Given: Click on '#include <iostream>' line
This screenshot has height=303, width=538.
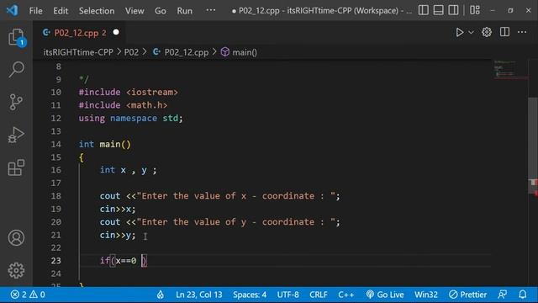Looking at the screenshot, I should [x=129, y=92].
